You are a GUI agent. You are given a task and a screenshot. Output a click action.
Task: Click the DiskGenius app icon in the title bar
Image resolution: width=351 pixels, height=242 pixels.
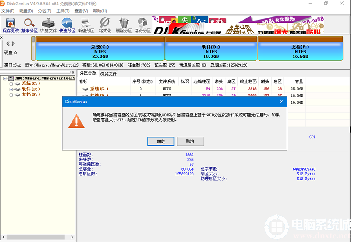[x=3, y=4]
